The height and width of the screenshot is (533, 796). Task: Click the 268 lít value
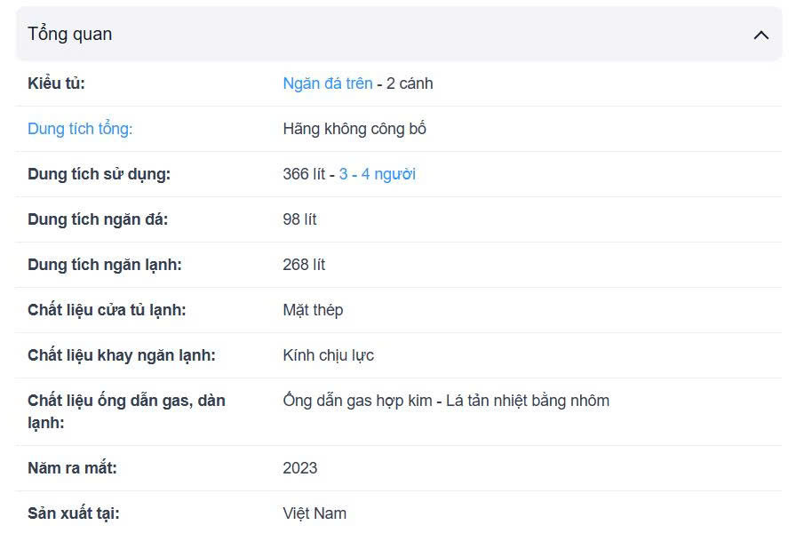[x=304, y=265]
